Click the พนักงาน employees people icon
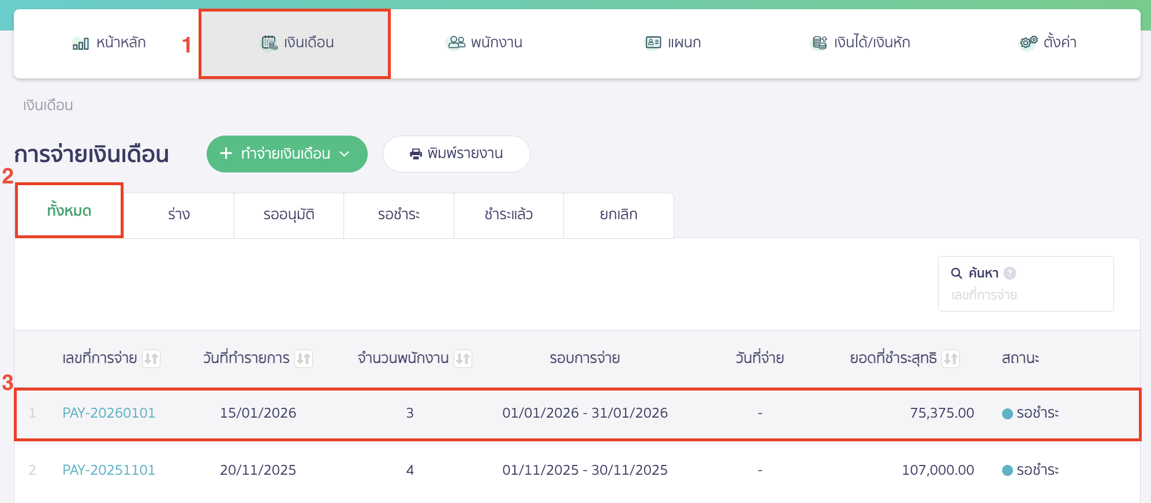This screenshot has width=1151, height=503. point(456,43)
